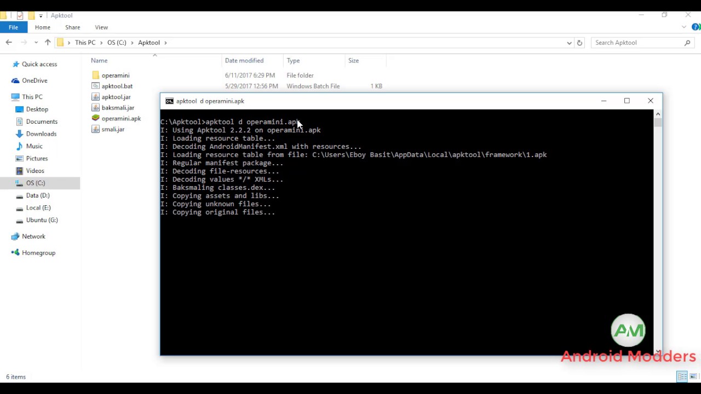The height and width of the screenshot is (394, 701).
Task: Open Homegroup in navigation pane
Action: tap(38, 253)
